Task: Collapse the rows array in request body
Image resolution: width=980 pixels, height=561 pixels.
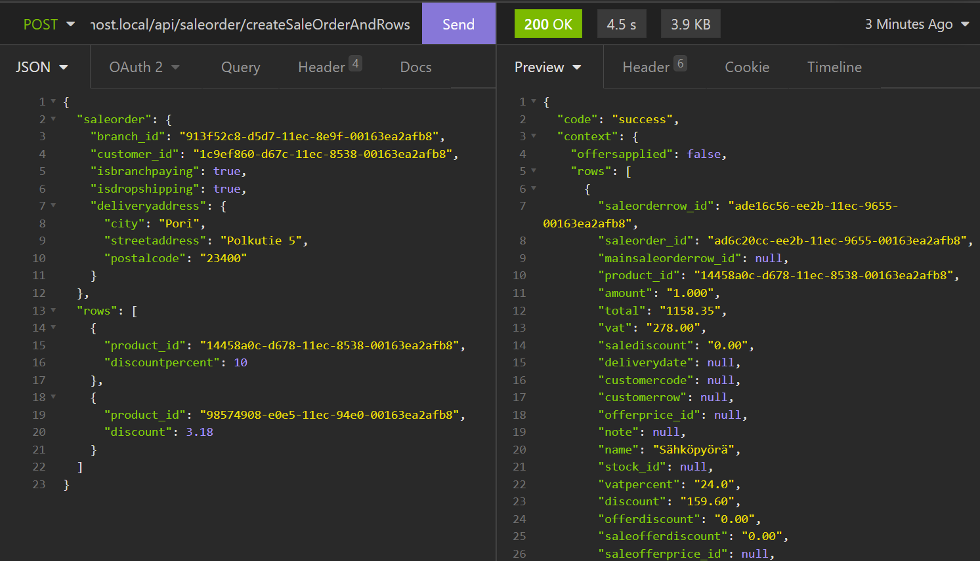Action: [x=53, y=311]
